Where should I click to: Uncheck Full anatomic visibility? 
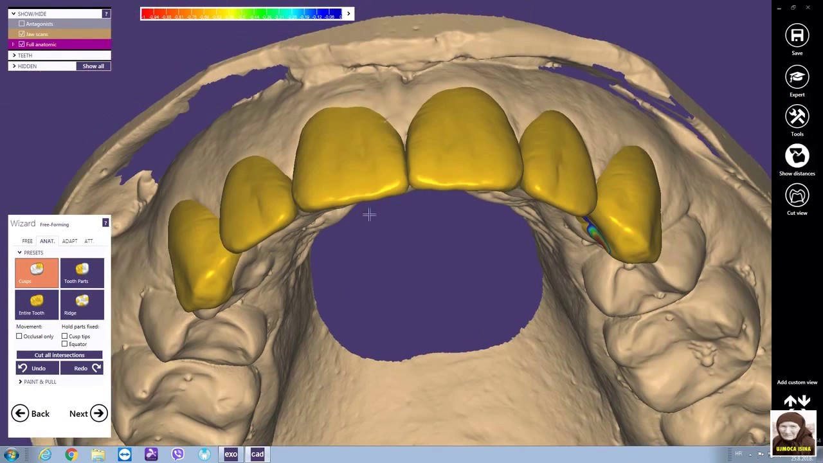[x=22, y=44]
